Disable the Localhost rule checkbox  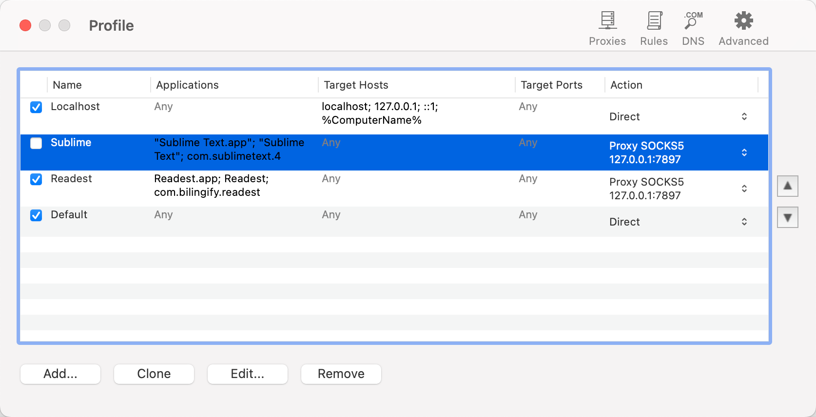tap(36, 107)
